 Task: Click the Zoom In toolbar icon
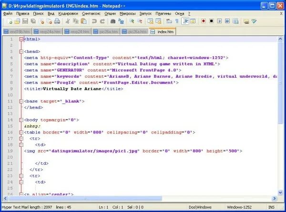[132, 21]
